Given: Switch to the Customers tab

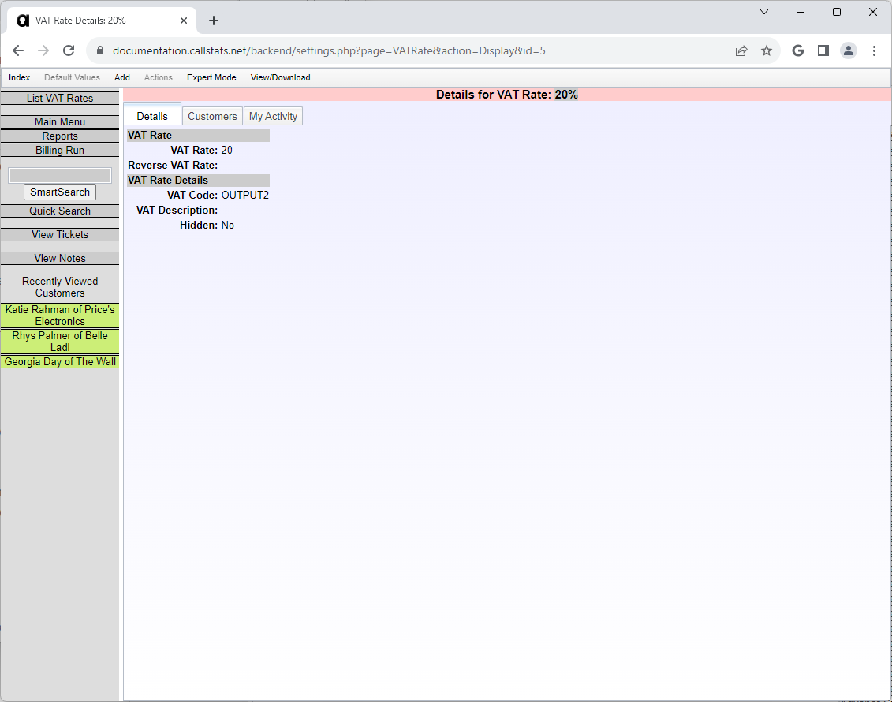Looking at the screenshot, I should pyautogui.click(x=212, y=116).
